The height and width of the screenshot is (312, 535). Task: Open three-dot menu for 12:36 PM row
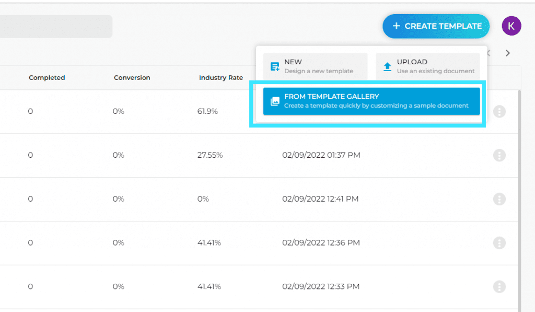(499, 242)
